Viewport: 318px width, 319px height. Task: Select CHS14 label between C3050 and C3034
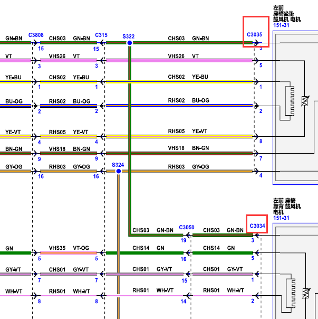pos(211,248)
